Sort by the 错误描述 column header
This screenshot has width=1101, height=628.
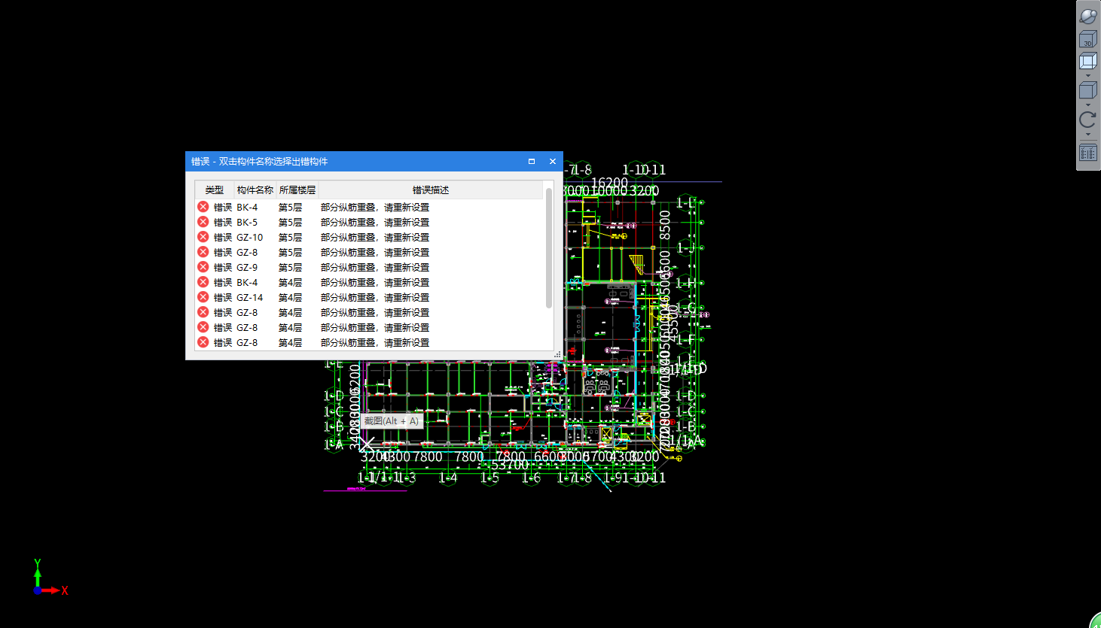(430, 190)
